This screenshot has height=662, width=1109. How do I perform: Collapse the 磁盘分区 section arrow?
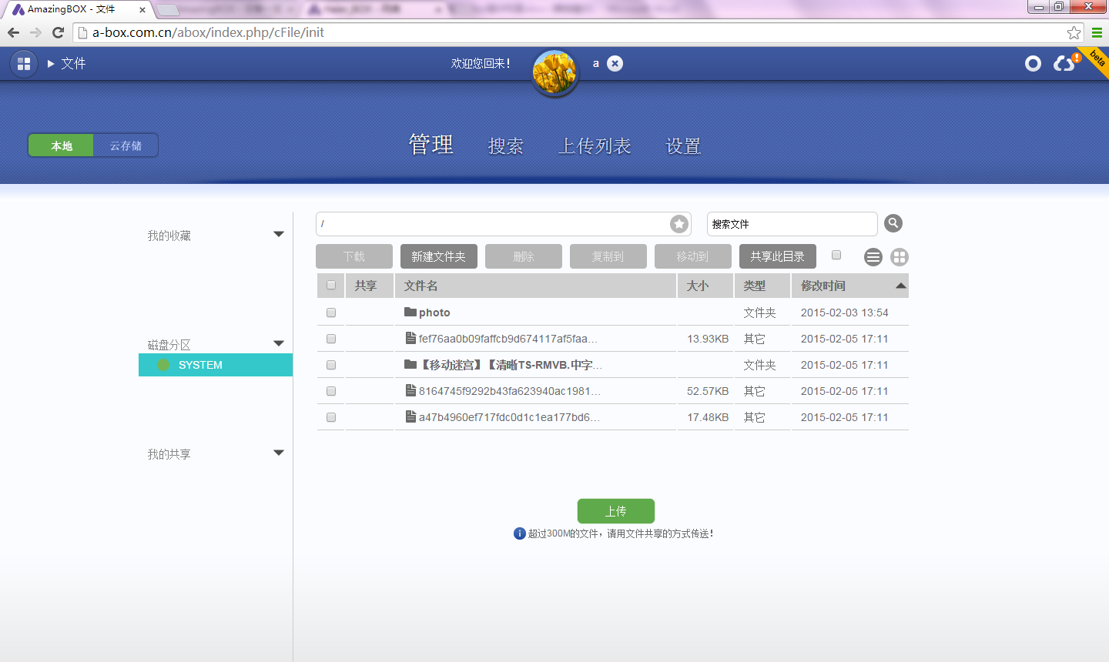(x=279, y=343)
